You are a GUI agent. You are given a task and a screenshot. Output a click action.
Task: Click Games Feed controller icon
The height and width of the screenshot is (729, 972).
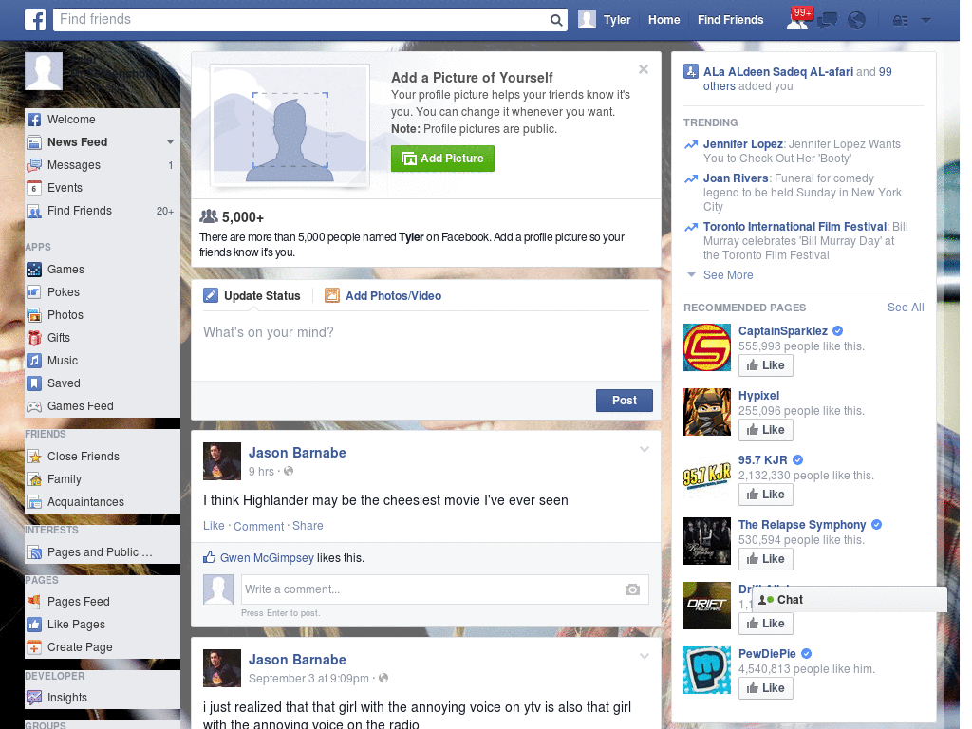point(34,406)
